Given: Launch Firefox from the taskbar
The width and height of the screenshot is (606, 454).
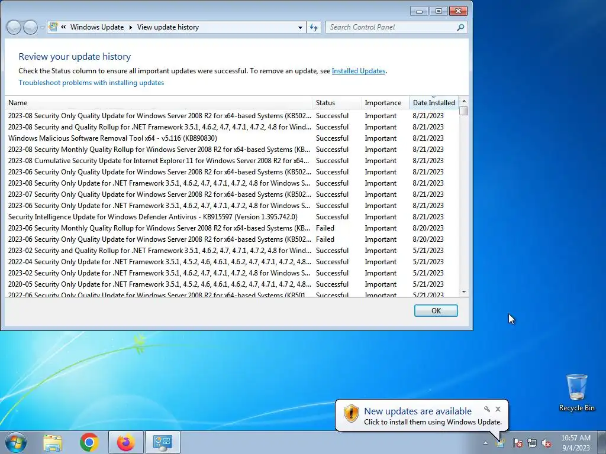Looking at the screenshot, I should pos(125,442).
